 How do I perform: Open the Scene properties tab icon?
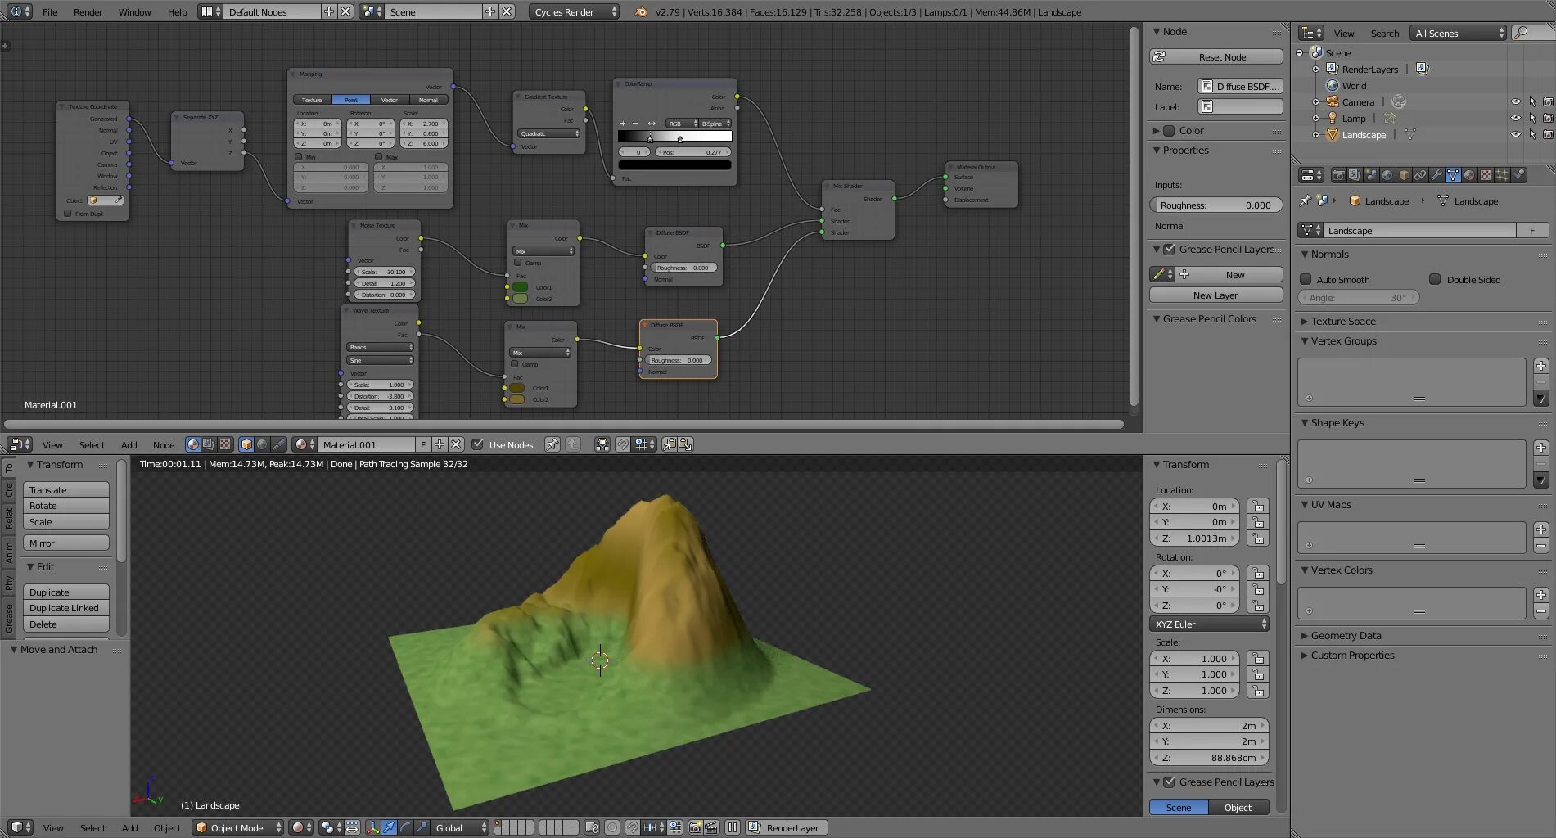(x=1371, y=175)
